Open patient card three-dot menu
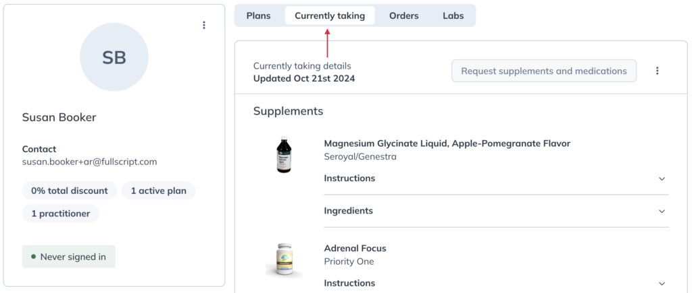This screenshot has height=293, width=692. tap(204, 25)
